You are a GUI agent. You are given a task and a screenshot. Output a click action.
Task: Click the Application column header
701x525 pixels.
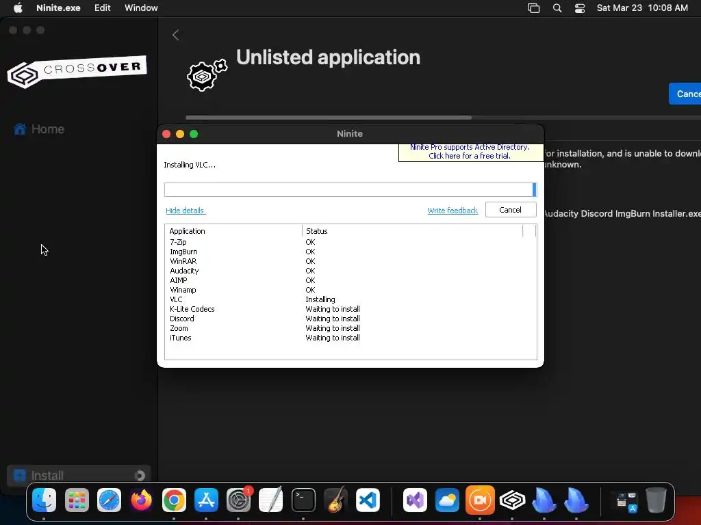[233, 231]
